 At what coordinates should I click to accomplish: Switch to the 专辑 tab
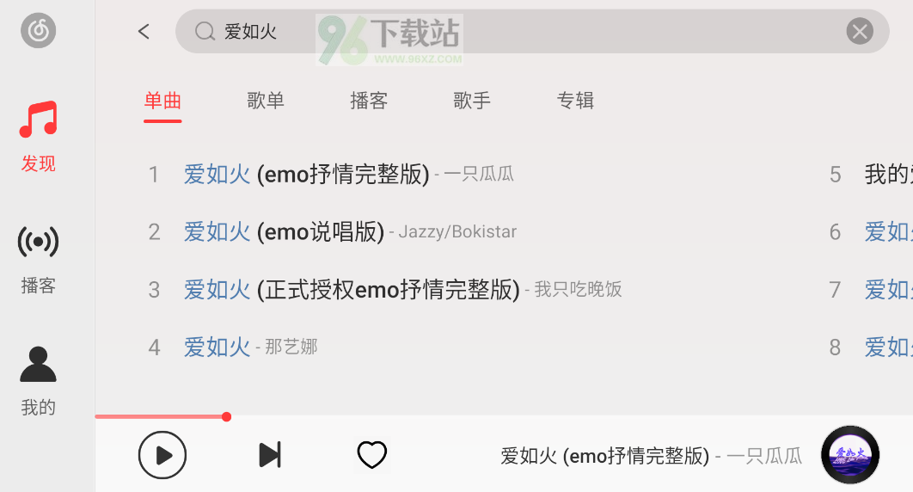[575, 101]
